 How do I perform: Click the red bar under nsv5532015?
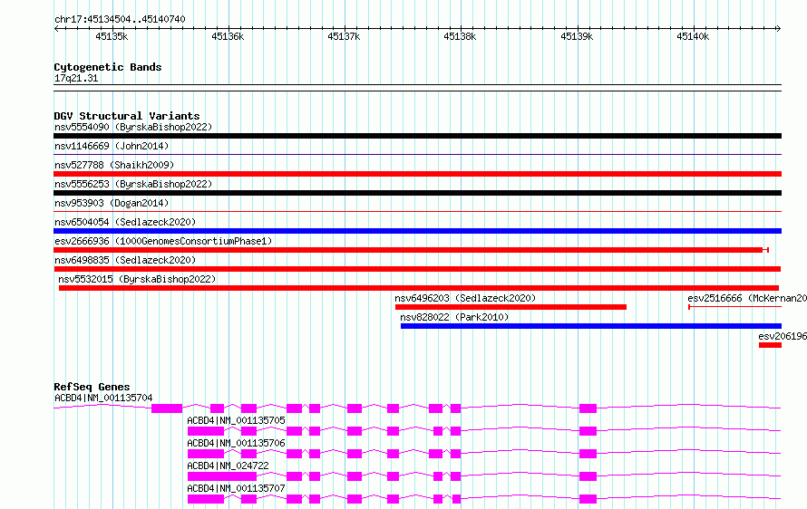(419, 288)
